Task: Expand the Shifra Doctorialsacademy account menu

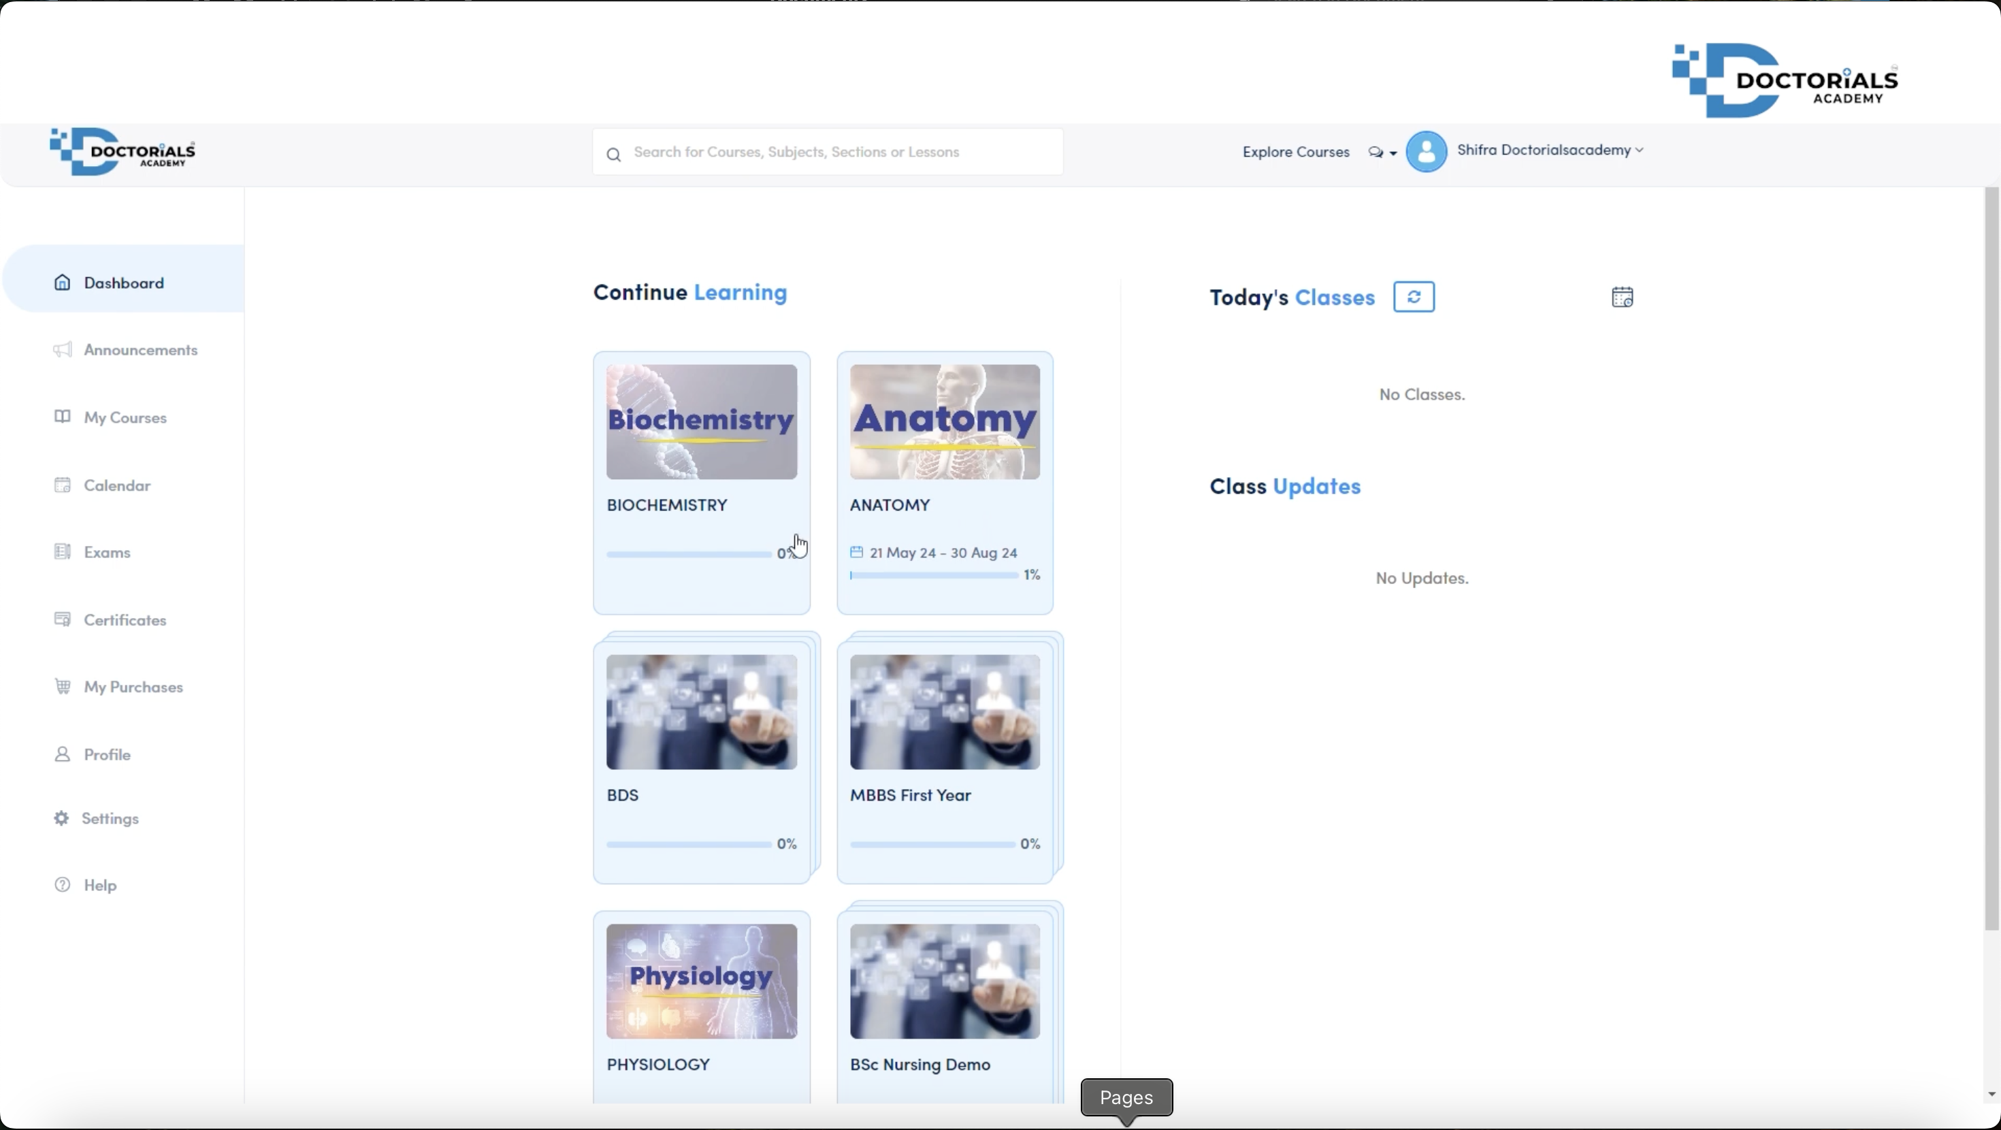Action: click(x=1550, y=150)
